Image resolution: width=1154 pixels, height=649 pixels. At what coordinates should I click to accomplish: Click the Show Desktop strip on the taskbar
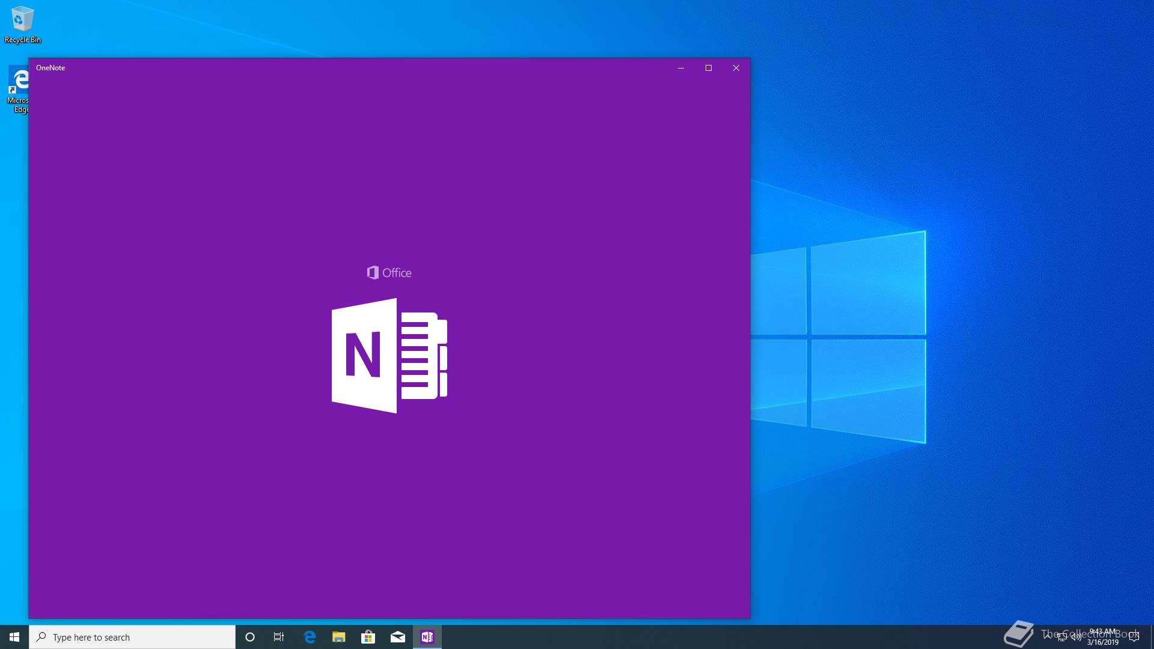pos(1152,637)
